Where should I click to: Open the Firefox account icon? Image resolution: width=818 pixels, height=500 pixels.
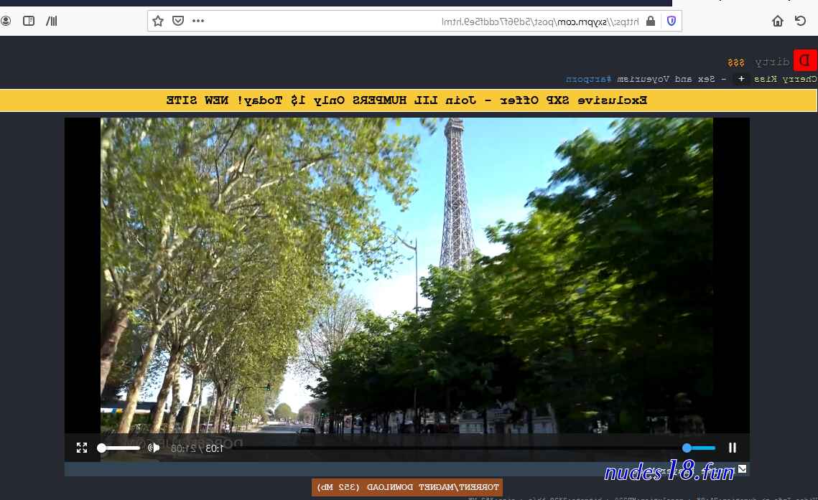coord(6,21)
